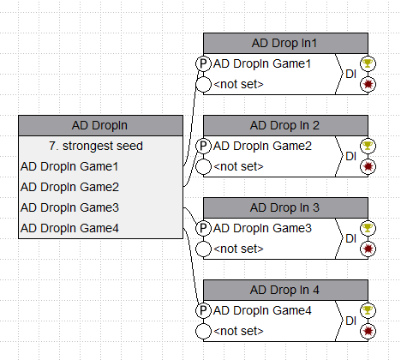Click the DI label on AD Drop In1

350,74
